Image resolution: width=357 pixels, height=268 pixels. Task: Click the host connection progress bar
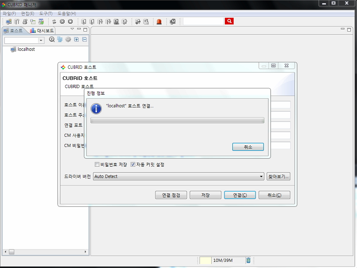click(x=177, y=120)
